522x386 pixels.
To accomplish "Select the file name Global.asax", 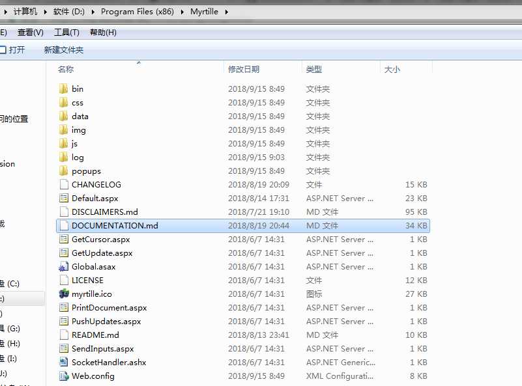I will click(x=94, y=267).
